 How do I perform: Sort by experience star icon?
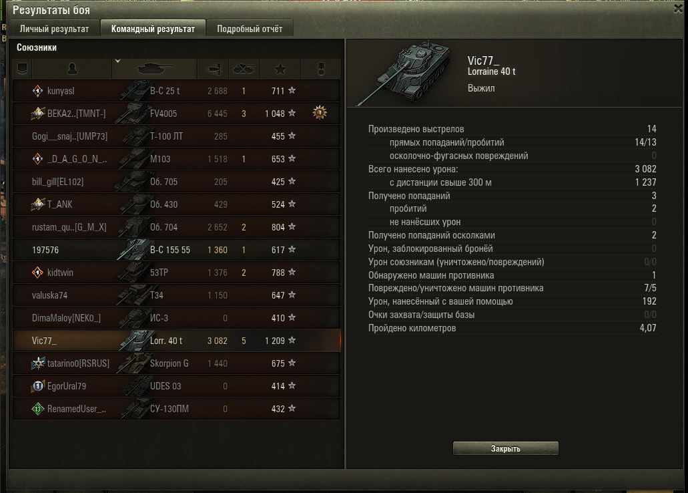pos(280,69)
